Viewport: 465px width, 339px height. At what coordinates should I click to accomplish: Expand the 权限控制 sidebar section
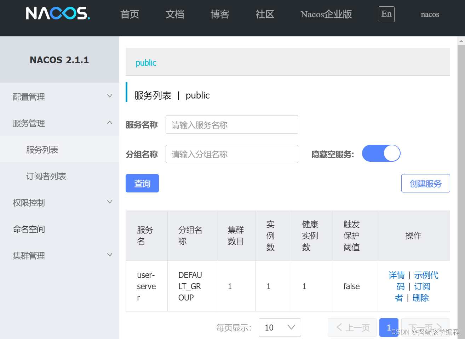tap(59, 202)
